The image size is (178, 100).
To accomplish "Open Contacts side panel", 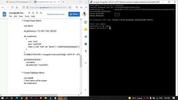I will (86, 44).
